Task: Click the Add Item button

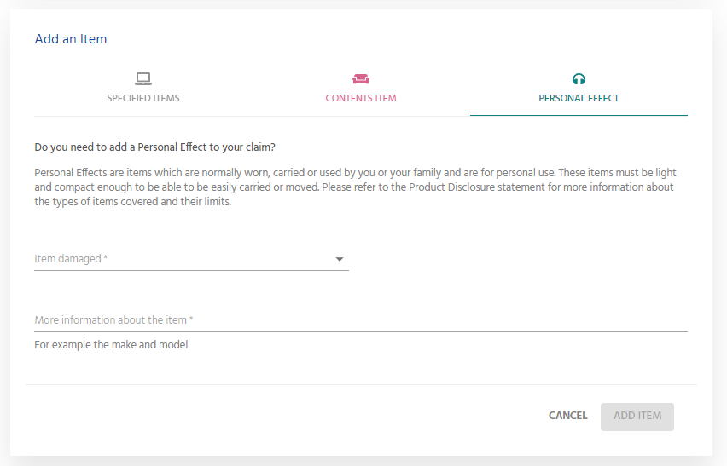Action: [637, 417]
